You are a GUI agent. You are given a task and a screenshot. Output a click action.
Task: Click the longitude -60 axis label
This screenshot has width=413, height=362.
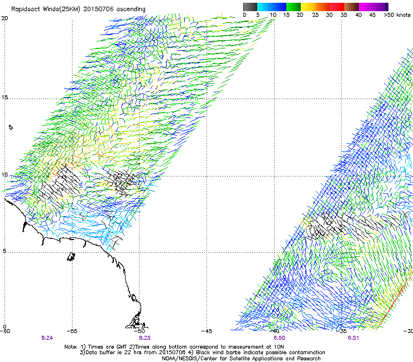pyautogui.click(x=4, y=331)
